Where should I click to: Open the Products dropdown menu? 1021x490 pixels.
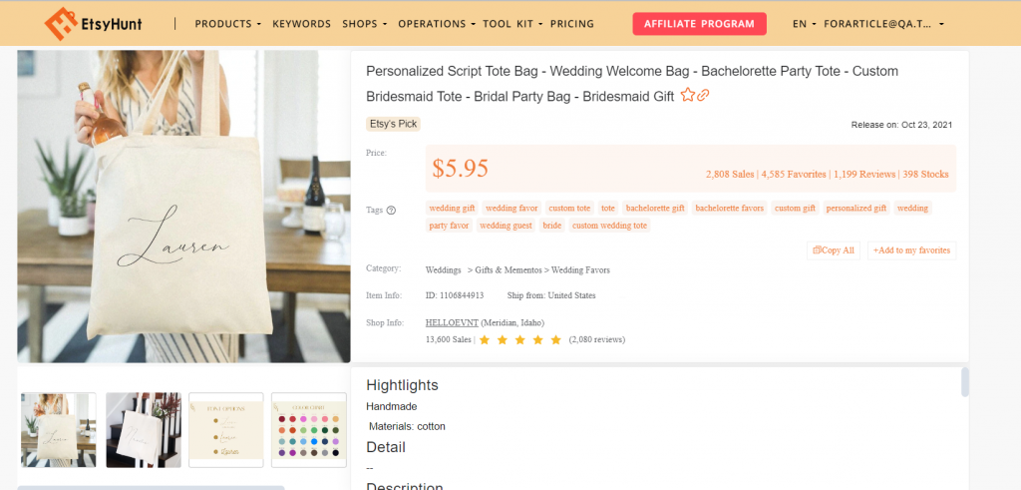click(228, 24)
